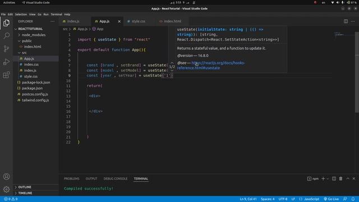Open postcss.config.js file
This screenshot has height=202, width=359.
click(35, 94)
